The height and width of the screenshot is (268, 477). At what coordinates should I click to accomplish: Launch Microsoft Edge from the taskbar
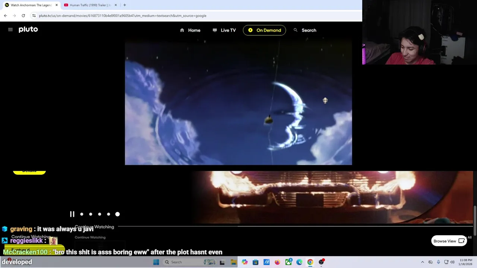coord(299,262)
